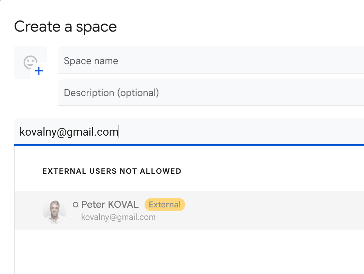Click the empty right part of Description field
Screen dimensions: 364x274
(277, 93)
